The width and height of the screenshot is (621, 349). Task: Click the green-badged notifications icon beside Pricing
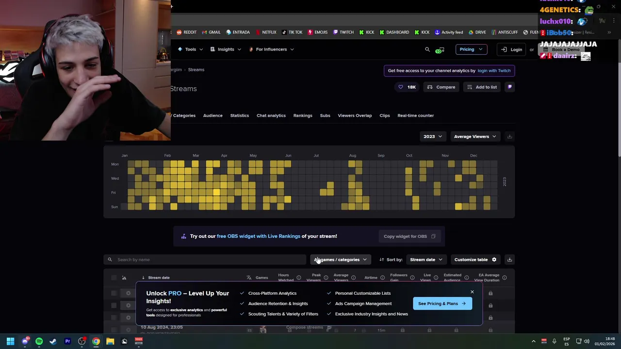pos(440,50)
